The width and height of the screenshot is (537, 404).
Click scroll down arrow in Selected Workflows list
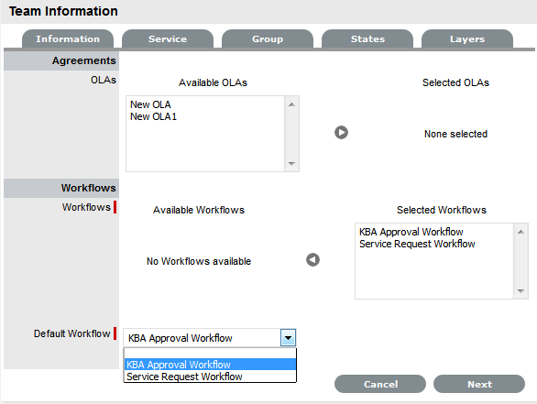click(x=521, y=291)
